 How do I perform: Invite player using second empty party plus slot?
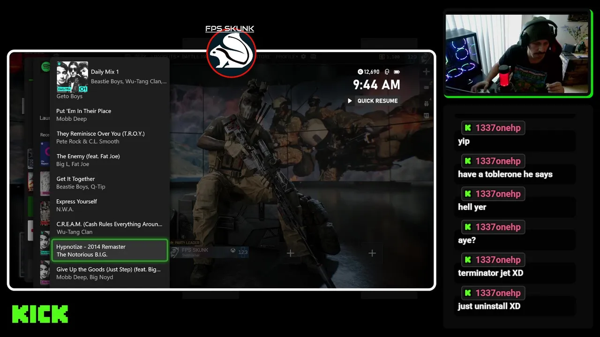(372, 253)
